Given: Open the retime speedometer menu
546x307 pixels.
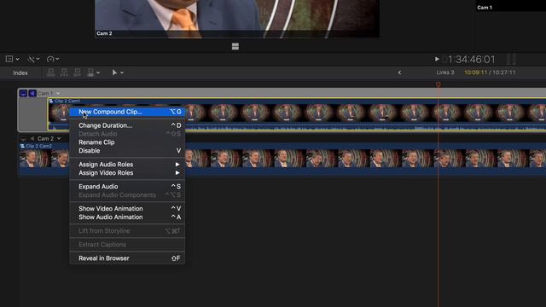Looking at the screenshot, I should coord(50,59).
